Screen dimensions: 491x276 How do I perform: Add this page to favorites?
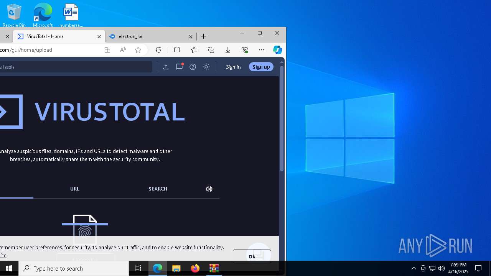pyautogui.click(x=138, y=50)
